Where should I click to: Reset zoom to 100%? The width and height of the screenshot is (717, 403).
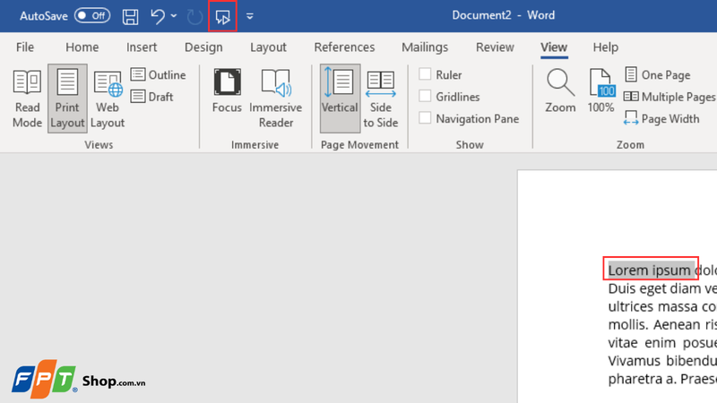[600, 90]
